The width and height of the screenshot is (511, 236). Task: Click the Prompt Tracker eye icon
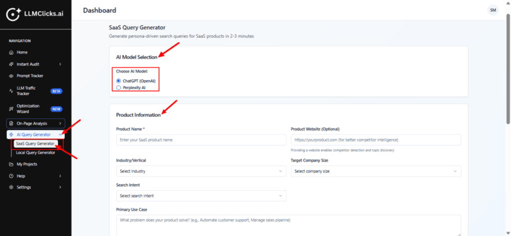(11, 76)
